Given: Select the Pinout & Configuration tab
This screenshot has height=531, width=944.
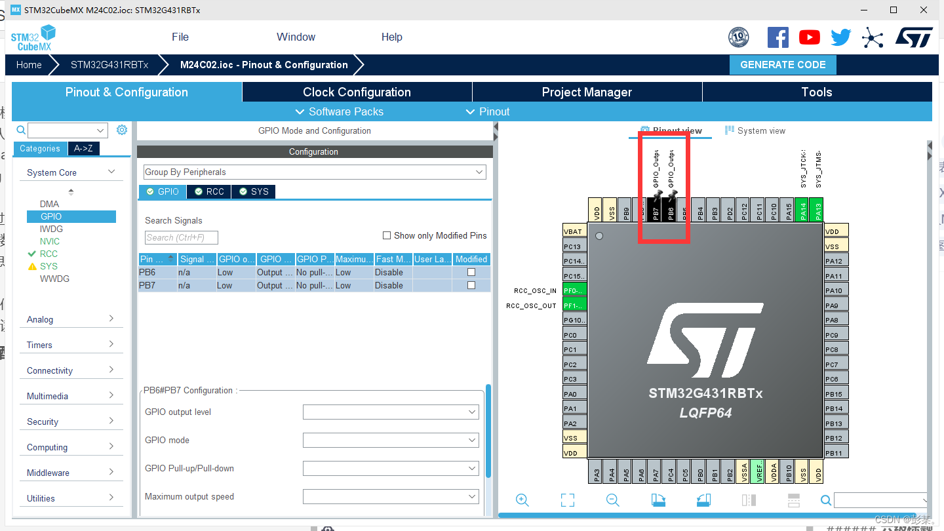Looking at the screenshot, I should pos(127,92).
